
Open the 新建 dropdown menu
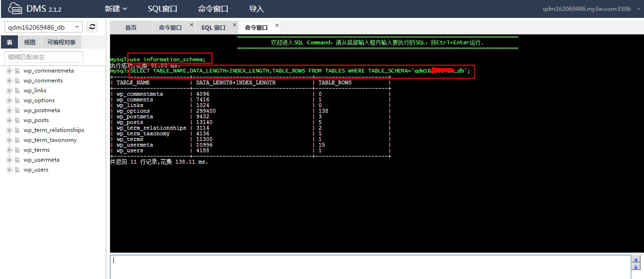tap(116, 9)
